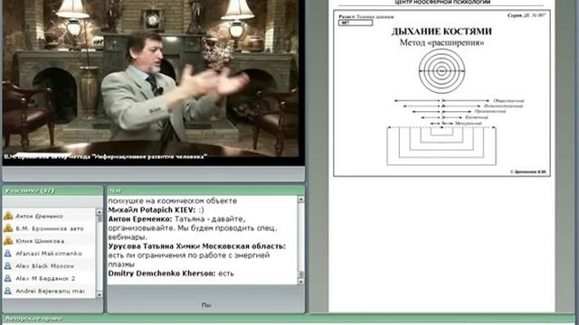
Task: Click the participants list scroll-down arrow
Action: point(99,294)
